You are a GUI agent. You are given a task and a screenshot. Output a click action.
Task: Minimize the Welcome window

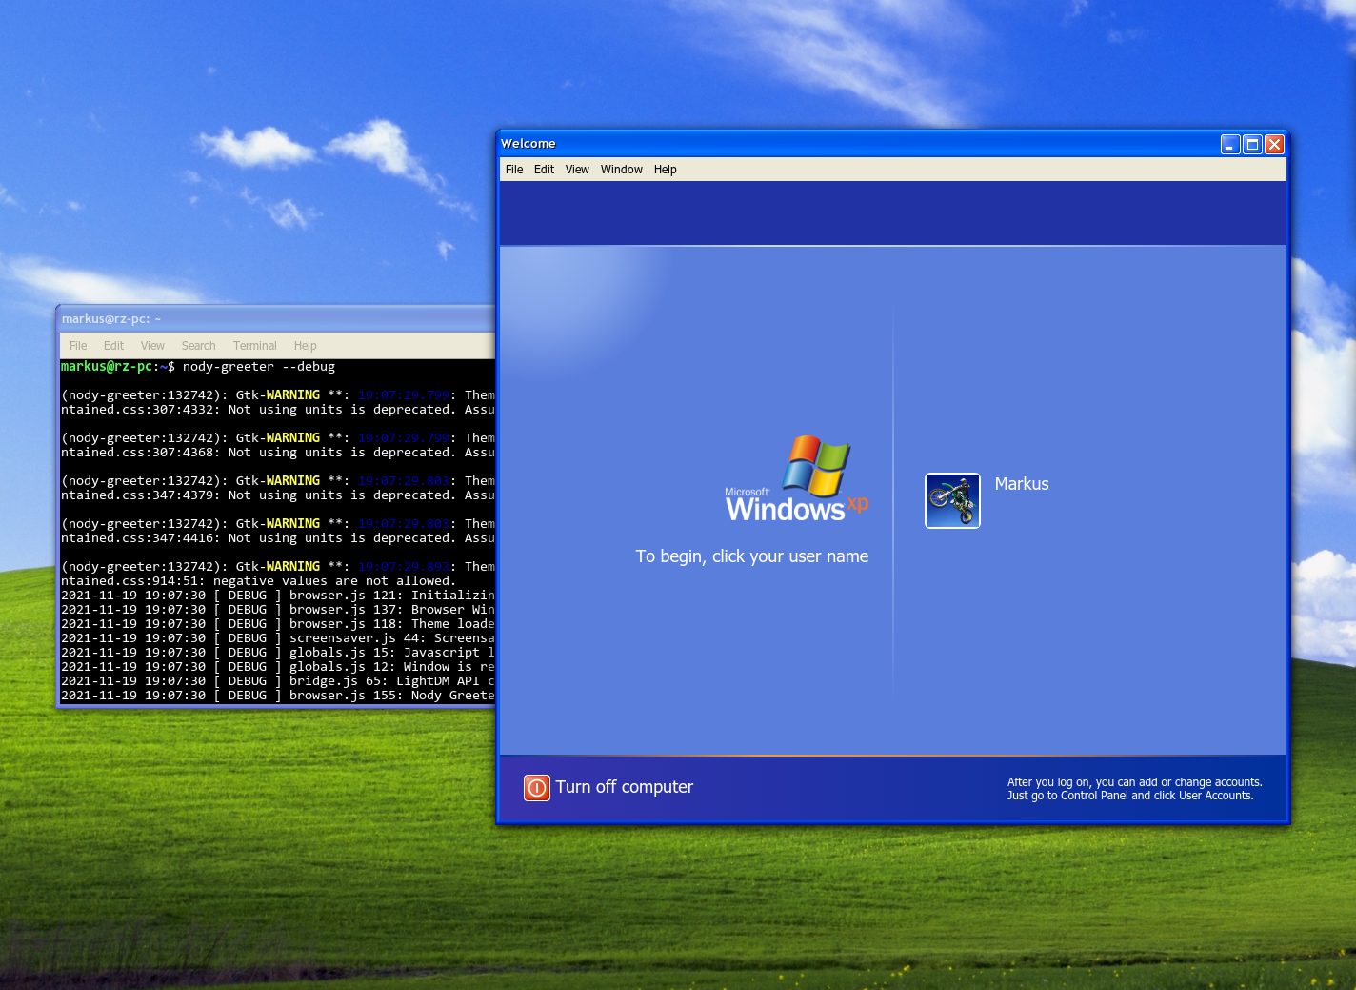point(1231,144)
